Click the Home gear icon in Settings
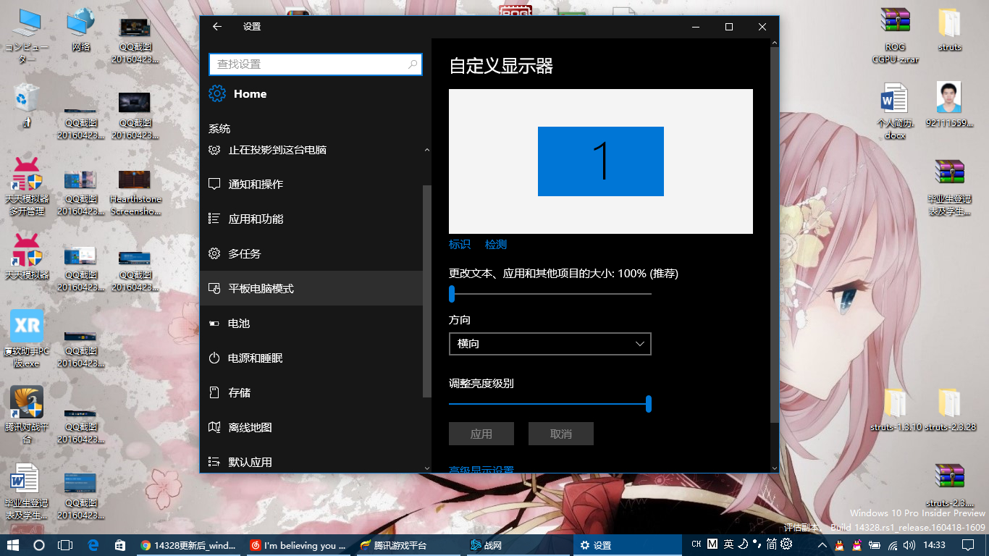The image size is (989, 556). [217, 93]
